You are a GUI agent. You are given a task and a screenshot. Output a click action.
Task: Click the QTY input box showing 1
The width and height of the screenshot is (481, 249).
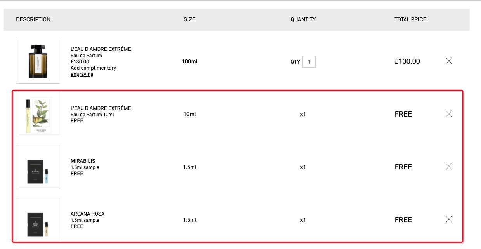tap(309, 62)
